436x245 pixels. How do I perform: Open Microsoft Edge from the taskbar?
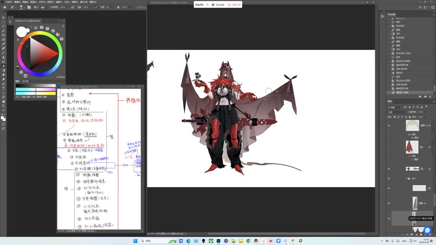(188, 241)
